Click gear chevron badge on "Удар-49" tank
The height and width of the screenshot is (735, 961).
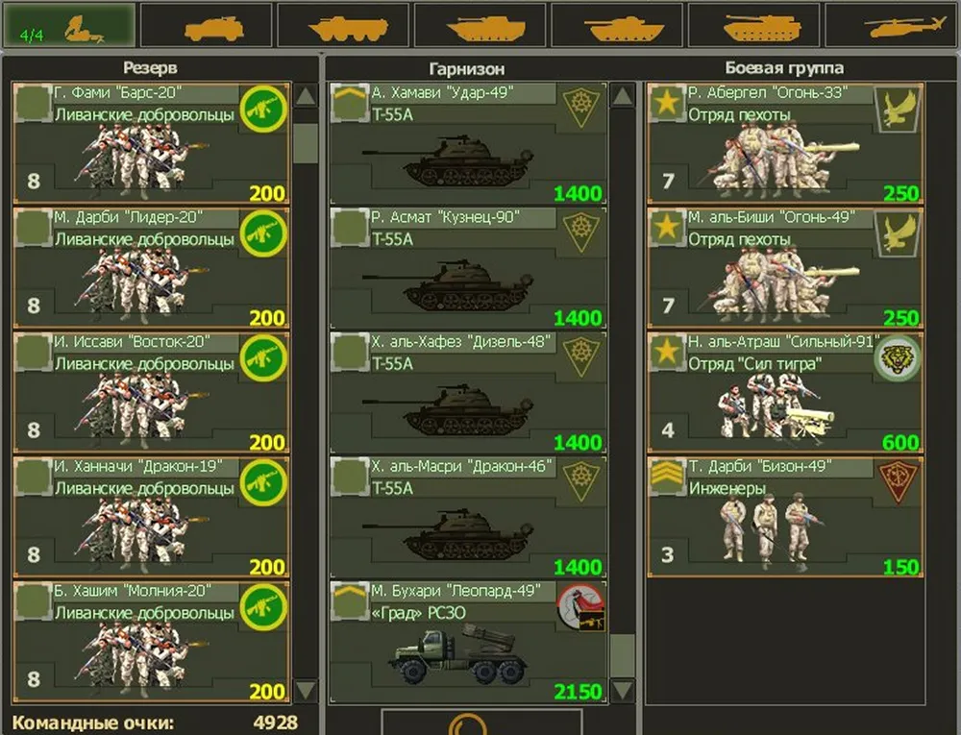pos(580,108)
